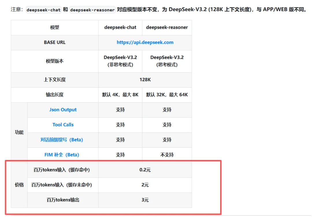Click the 2元 price cell

tap(145, 185)
